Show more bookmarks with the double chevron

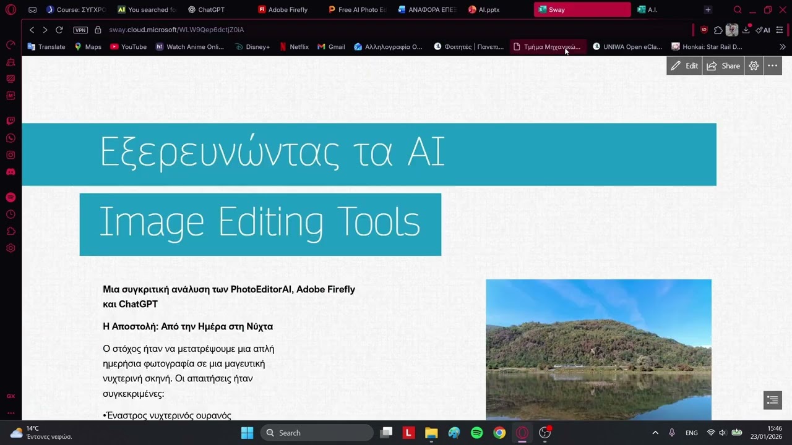782,47
